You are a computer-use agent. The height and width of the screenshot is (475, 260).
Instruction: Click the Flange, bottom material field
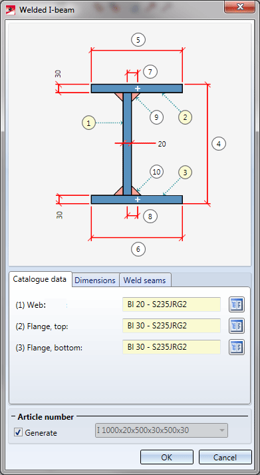(172, 347)
